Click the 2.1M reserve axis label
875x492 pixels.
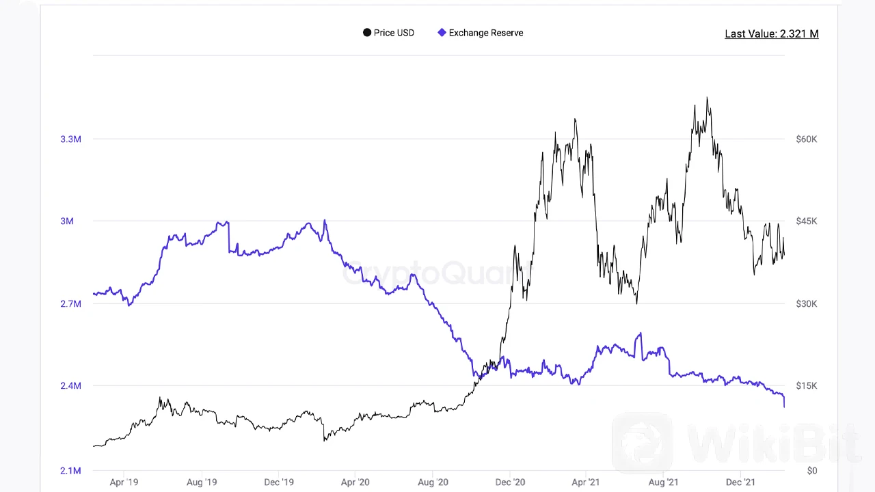(70, 471)
